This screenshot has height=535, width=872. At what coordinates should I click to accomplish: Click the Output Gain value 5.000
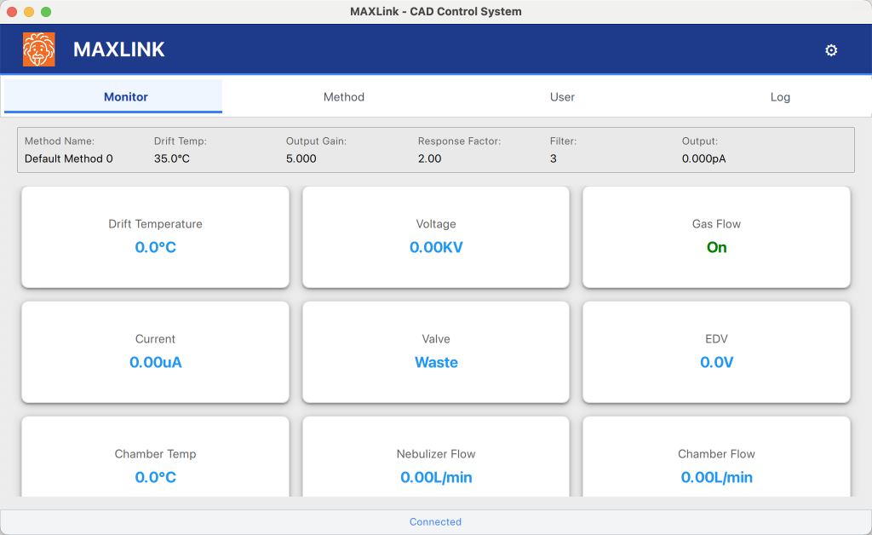point(301,158)
